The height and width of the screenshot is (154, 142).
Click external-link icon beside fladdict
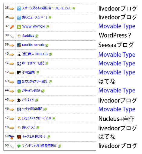coord(37,36)
